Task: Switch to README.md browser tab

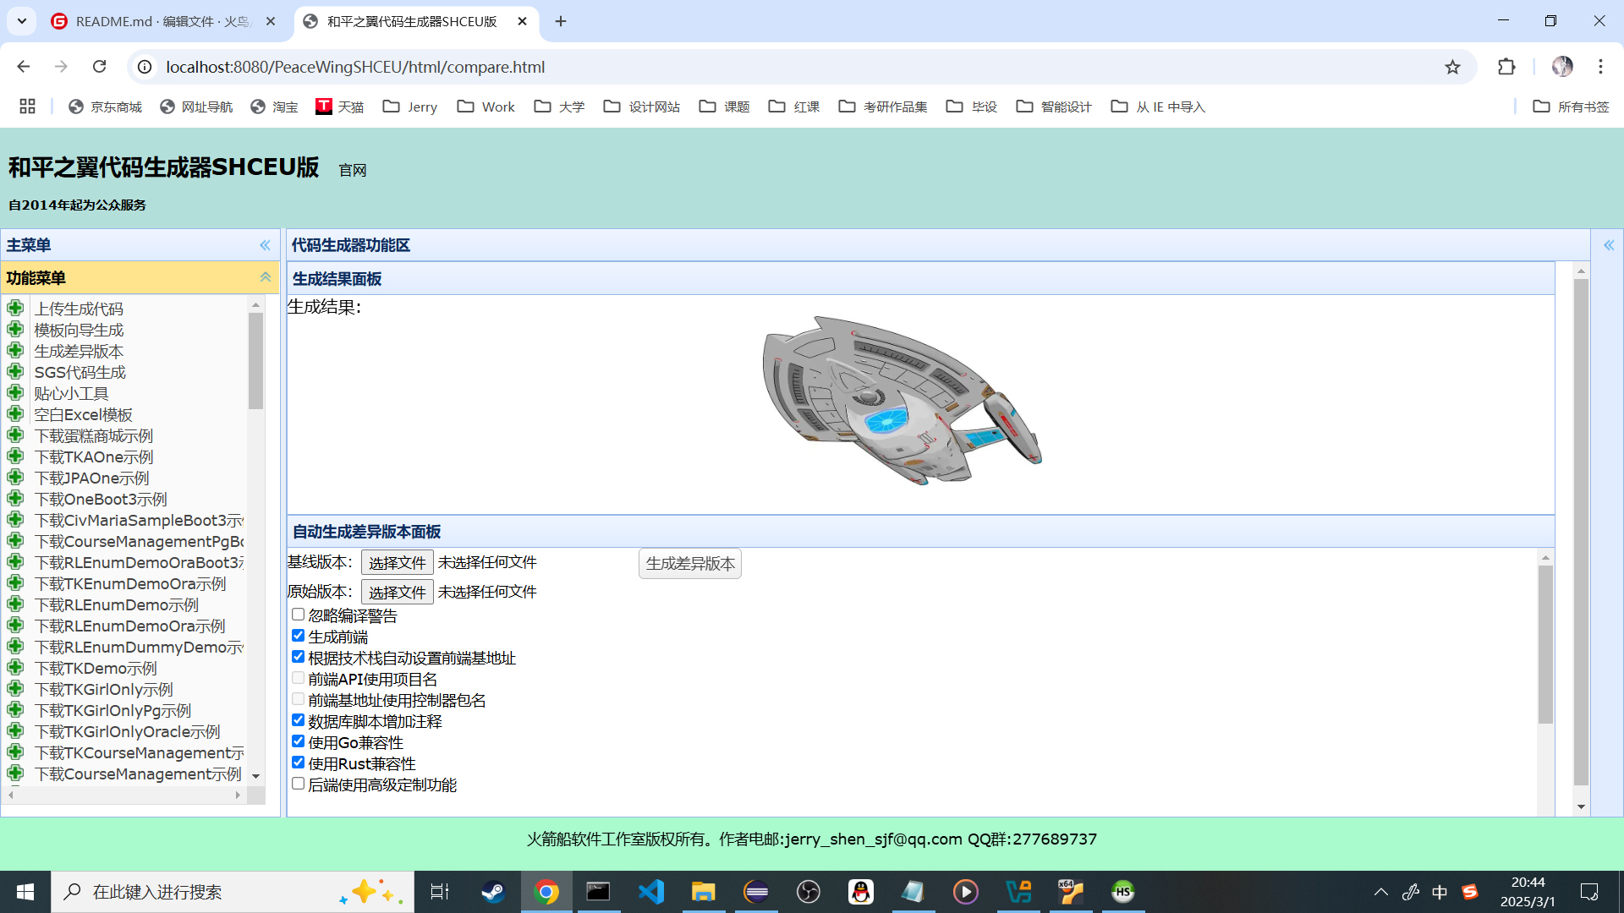Action: [161, 21]
